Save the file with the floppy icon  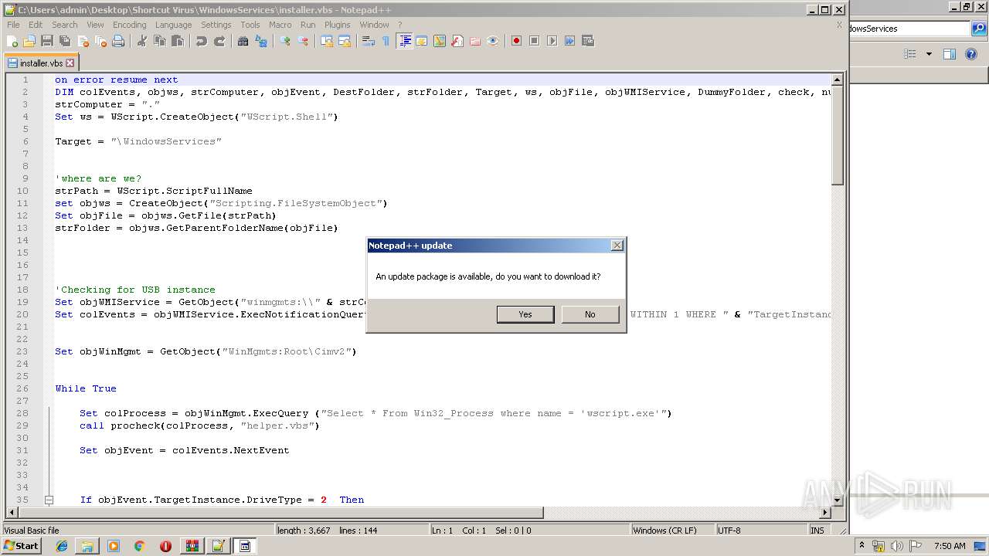pos(47,41)
